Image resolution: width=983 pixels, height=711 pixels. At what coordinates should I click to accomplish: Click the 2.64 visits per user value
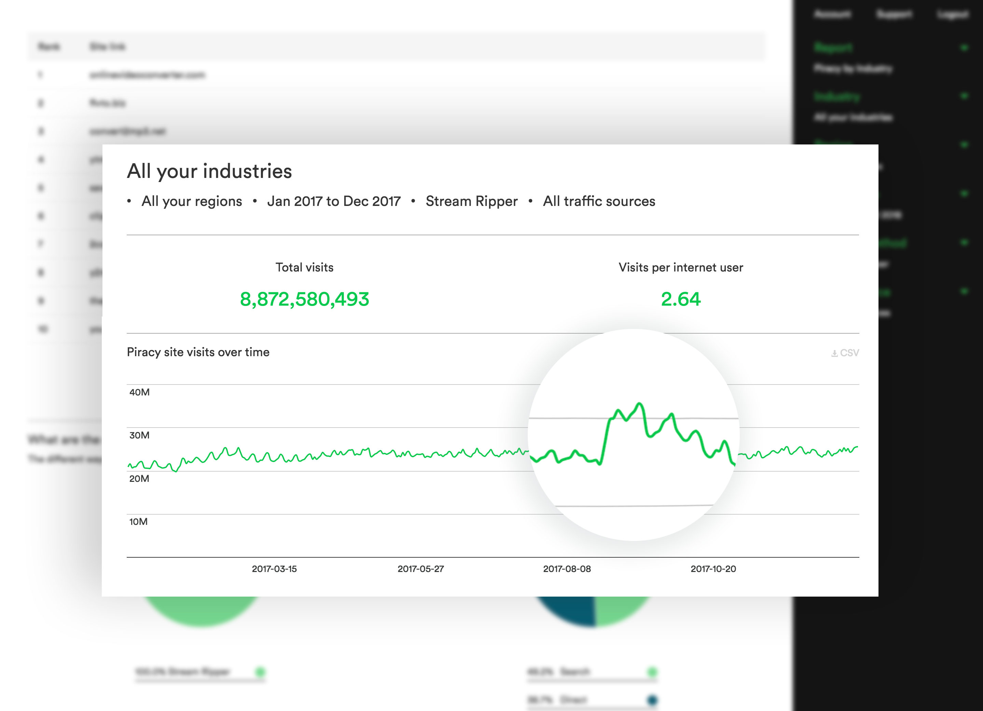tap(680, 299)
